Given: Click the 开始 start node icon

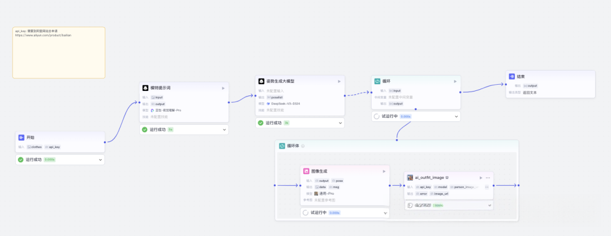Looking at the screenshot, I should pos(21,137).
